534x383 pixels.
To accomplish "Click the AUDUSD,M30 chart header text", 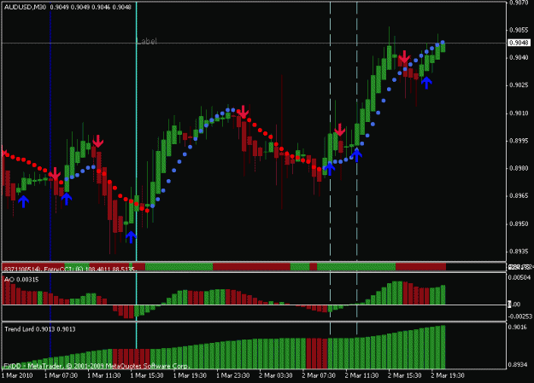I will click(x=25, y=7).
